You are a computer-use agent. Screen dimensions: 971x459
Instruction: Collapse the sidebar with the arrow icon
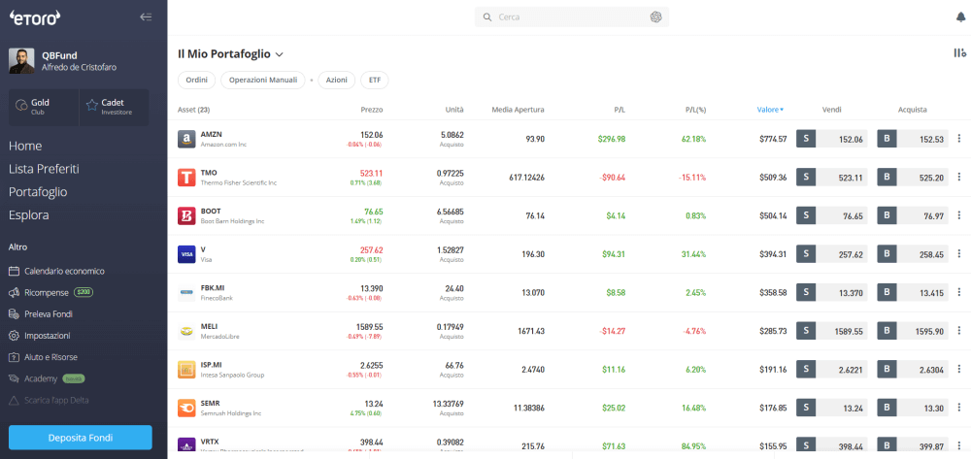(x=147, y=17)
